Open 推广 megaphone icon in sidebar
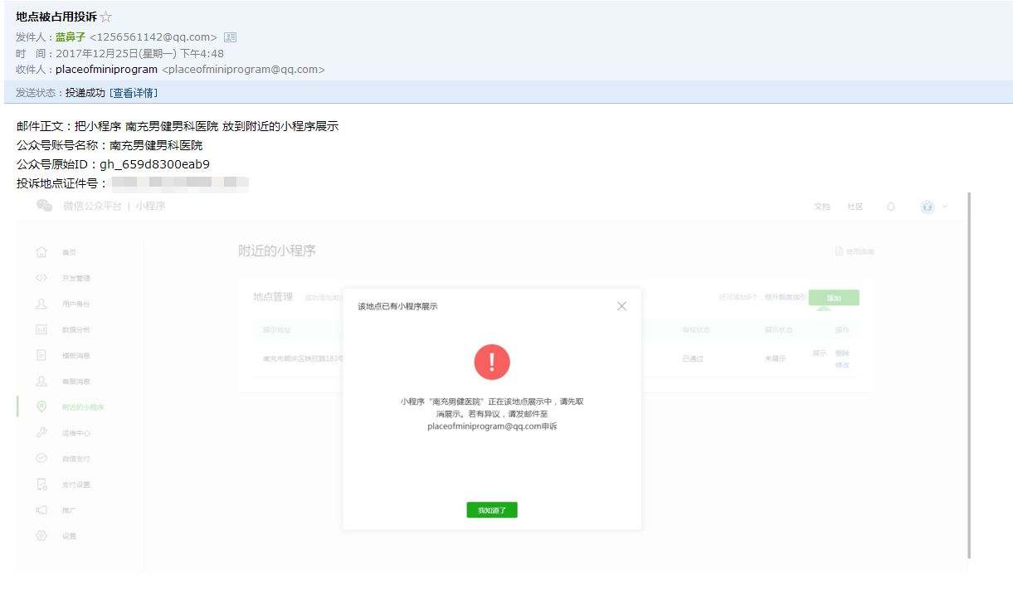Screen dimensions: 1013x589 click(x=41, y=509)
